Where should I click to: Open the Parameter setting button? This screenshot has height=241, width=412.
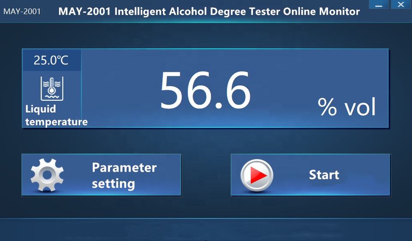click(101, 175)
